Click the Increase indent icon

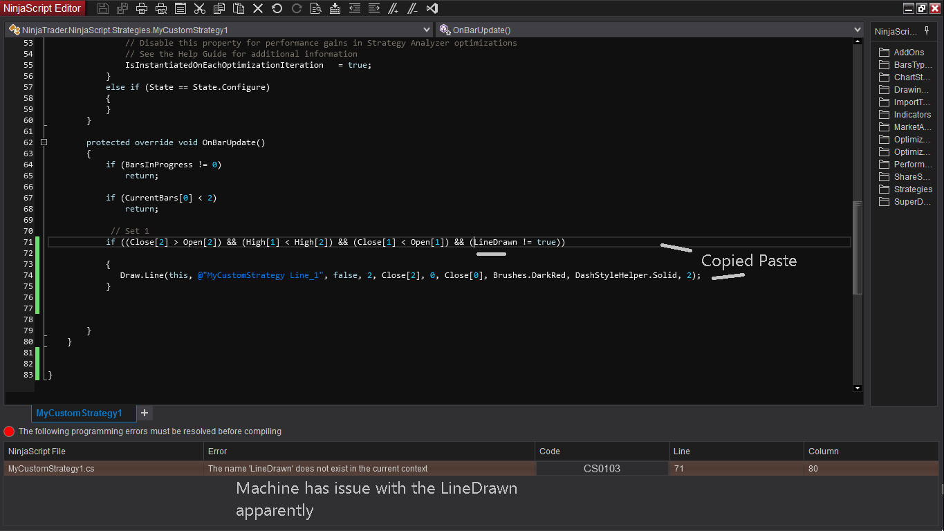(x=374, y=8)
